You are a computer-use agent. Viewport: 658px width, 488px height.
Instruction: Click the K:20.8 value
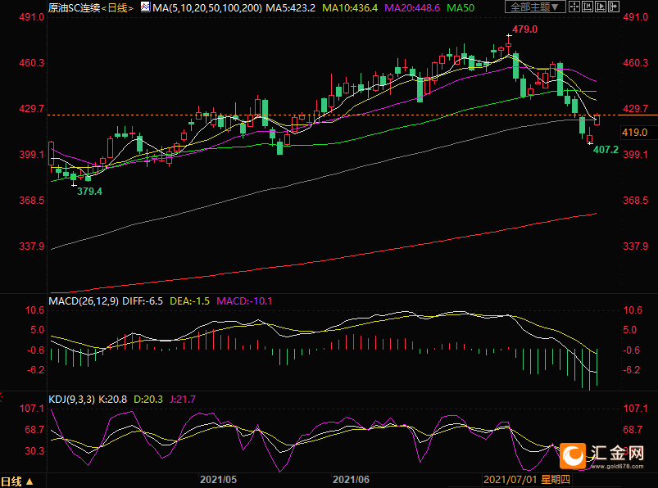[112, 399]
